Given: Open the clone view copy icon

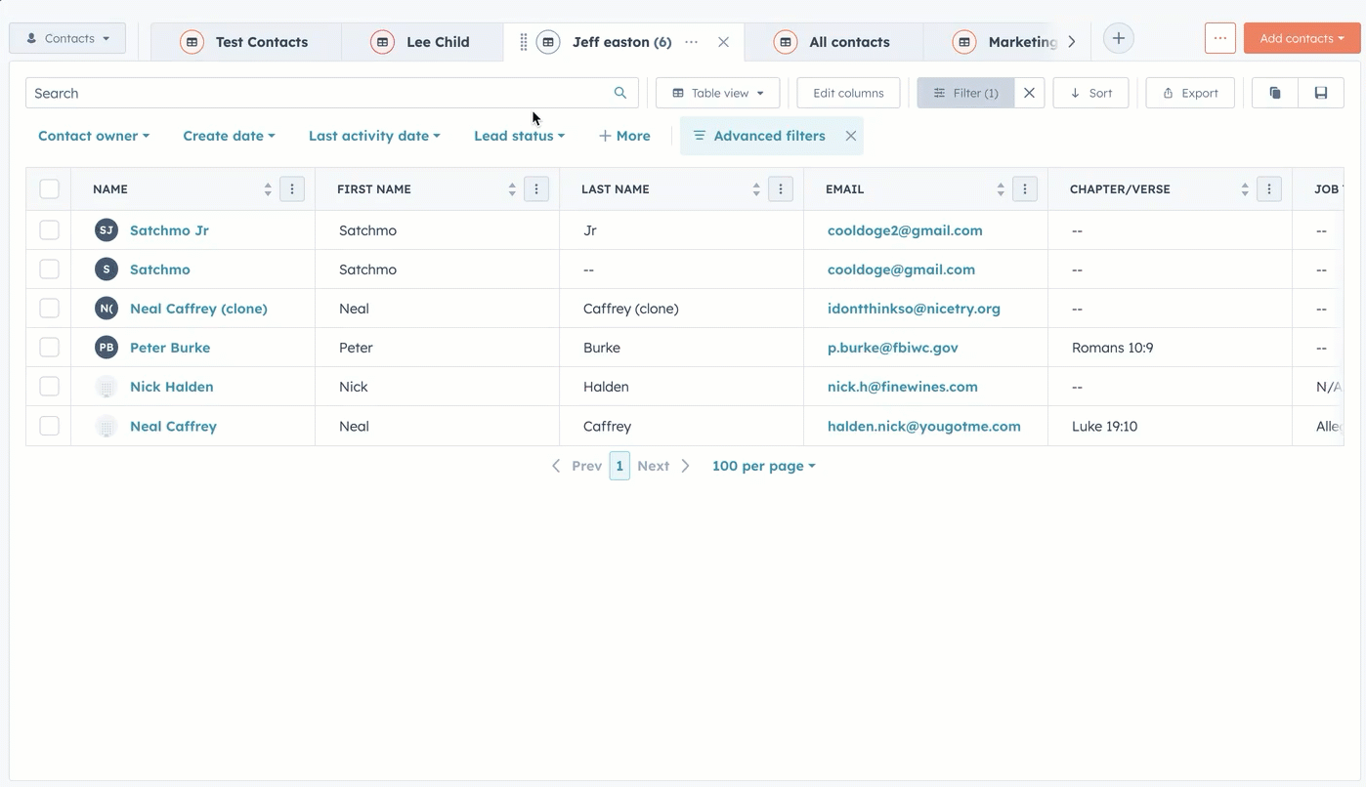Looking at the screenshot, I should point(1275,93).
